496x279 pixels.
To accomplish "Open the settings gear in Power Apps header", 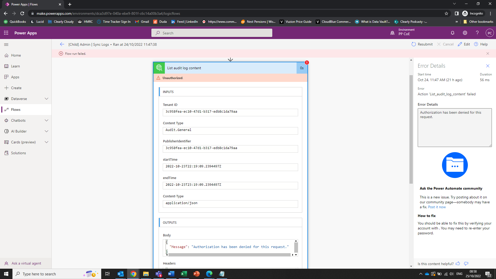I will [x=465, y=33].
